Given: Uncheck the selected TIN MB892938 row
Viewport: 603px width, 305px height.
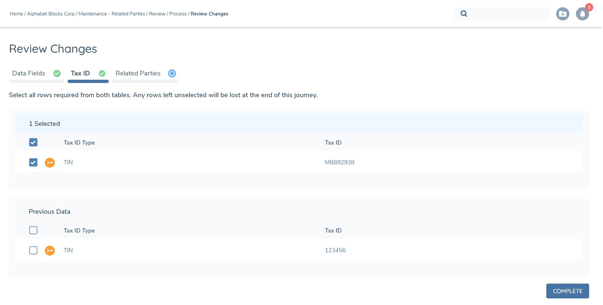Looking at the screenshot, I should point(33,162).
